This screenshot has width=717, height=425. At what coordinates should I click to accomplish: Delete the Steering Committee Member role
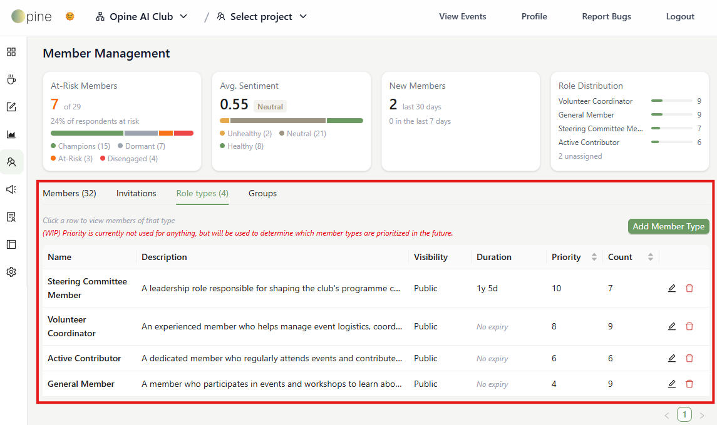[689, 288]
